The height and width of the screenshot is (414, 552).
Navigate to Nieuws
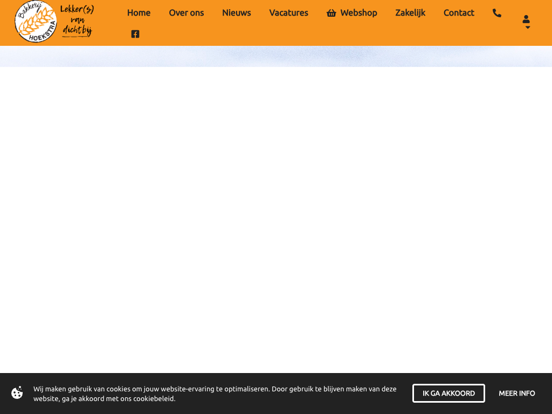(236, 13)
